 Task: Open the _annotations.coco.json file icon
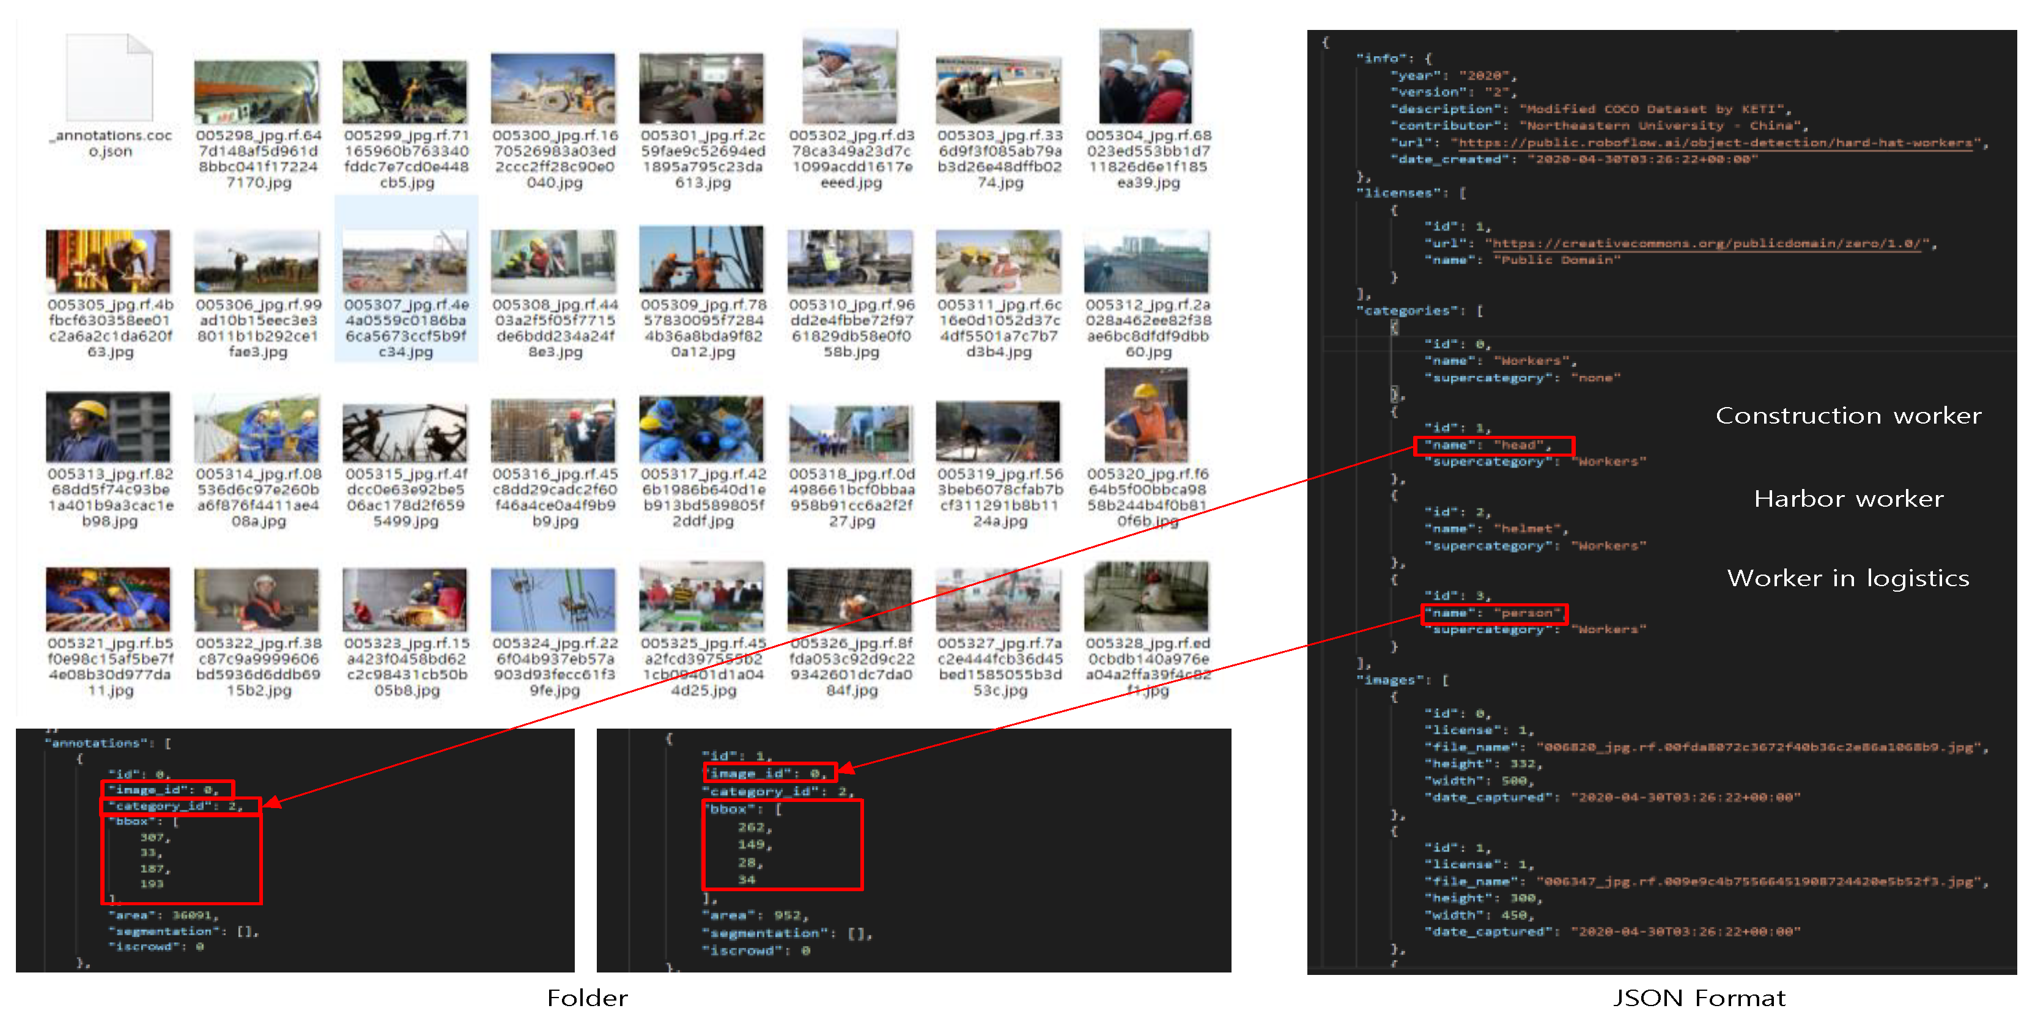(x=109, y=78)
